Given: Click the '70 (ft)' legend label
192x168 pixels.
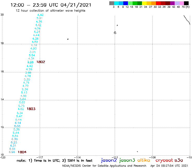Looking at the screenshot, I should 186,7.
